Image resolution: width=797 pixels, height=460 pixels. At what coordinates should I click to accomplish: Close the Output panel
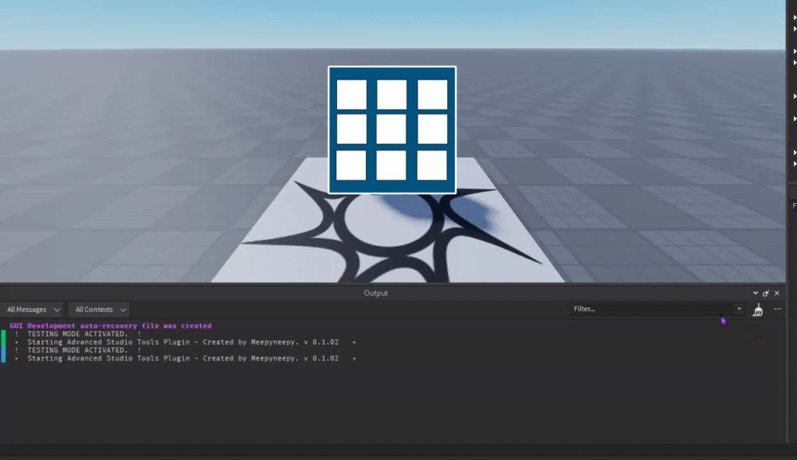776,293
